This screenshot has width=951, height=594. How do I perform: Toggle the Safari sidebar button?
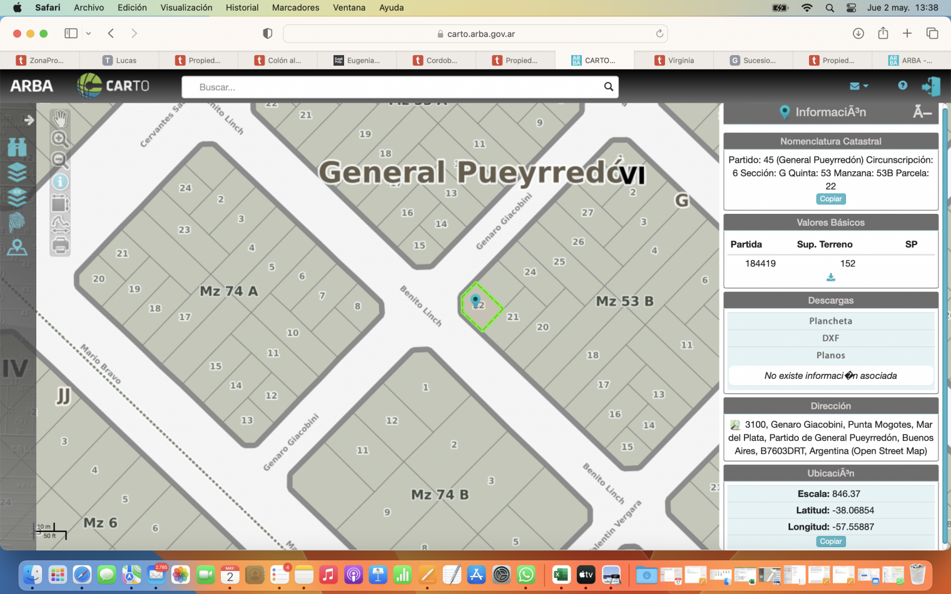click(71, 33)
